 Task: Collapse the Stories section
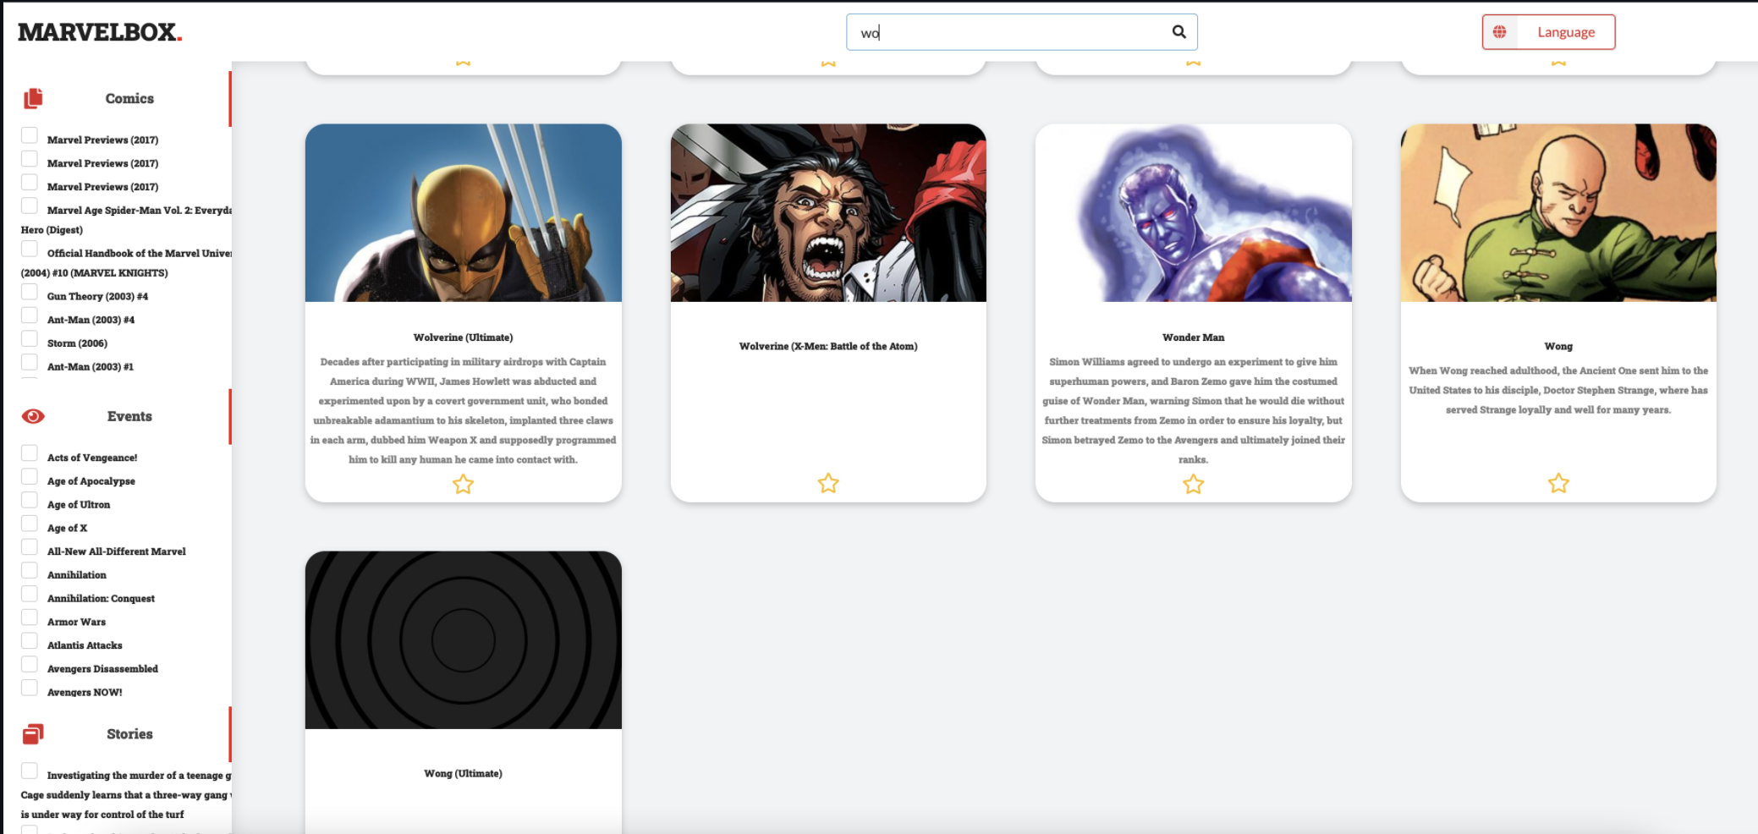point(129,733)
